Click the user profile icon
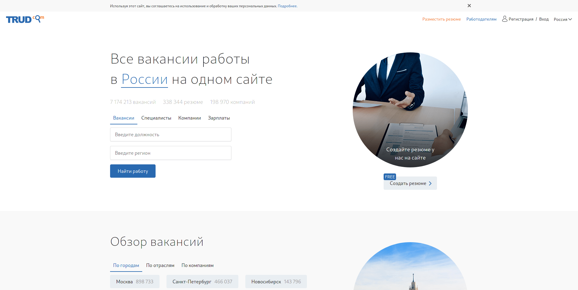The image size is (578, 290). point(504,19)
